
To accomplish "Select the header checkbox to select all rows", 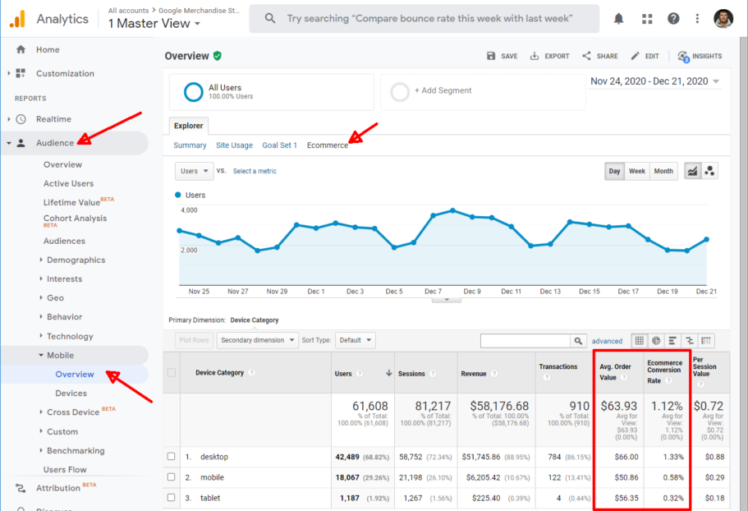I will tap(171, 372).
